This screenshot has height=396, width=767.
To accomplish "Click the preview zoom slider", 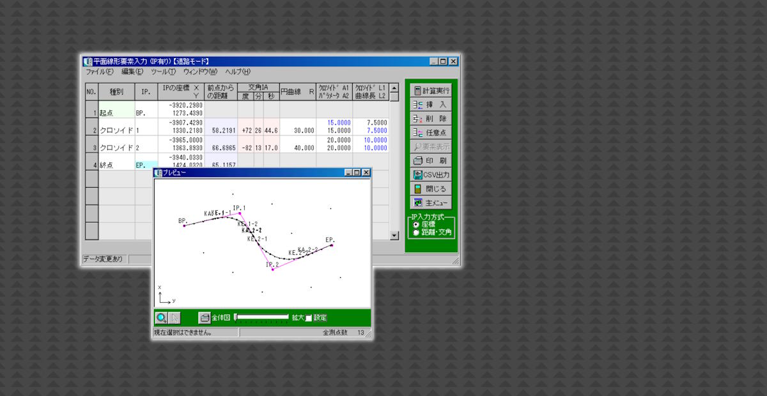I will (x=262, y=317).
